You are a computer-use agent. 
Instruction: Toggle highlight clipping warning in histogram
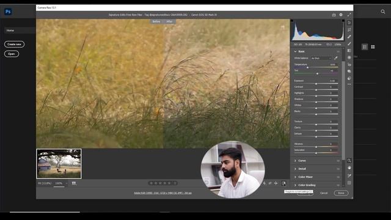tap(343, 21)
